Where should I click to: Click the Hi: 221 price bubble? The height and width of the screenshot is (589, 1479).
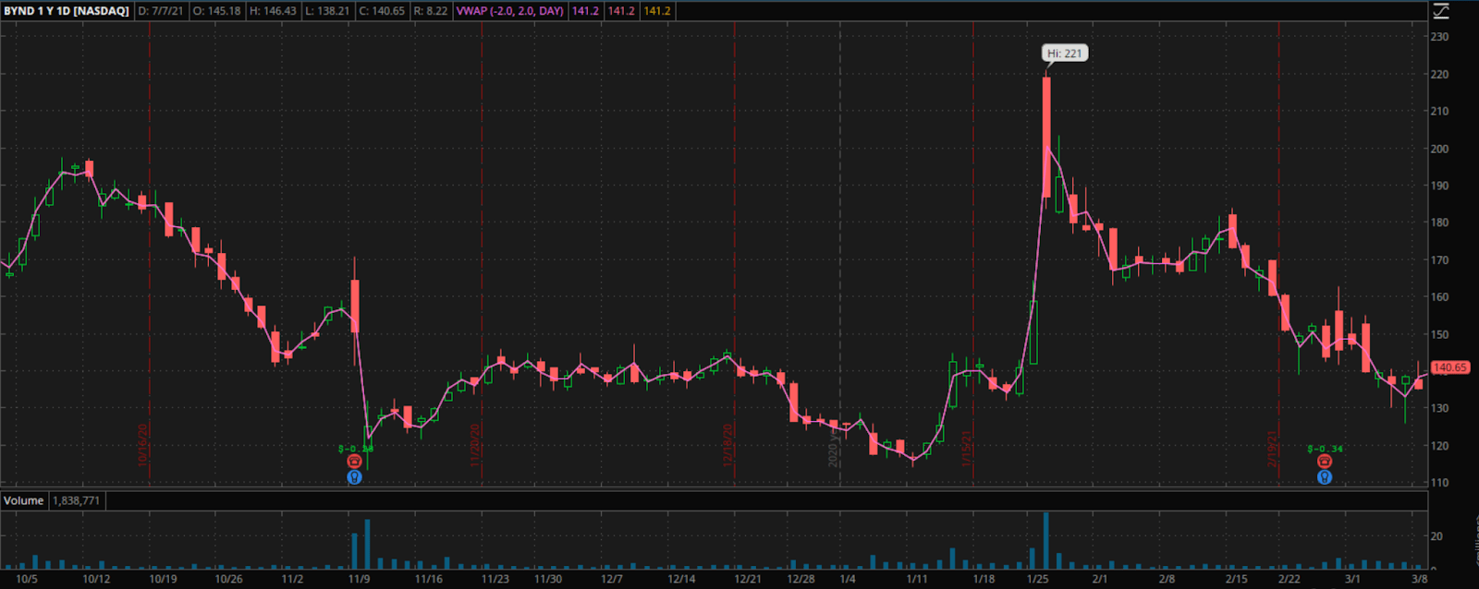(1065, 54)
